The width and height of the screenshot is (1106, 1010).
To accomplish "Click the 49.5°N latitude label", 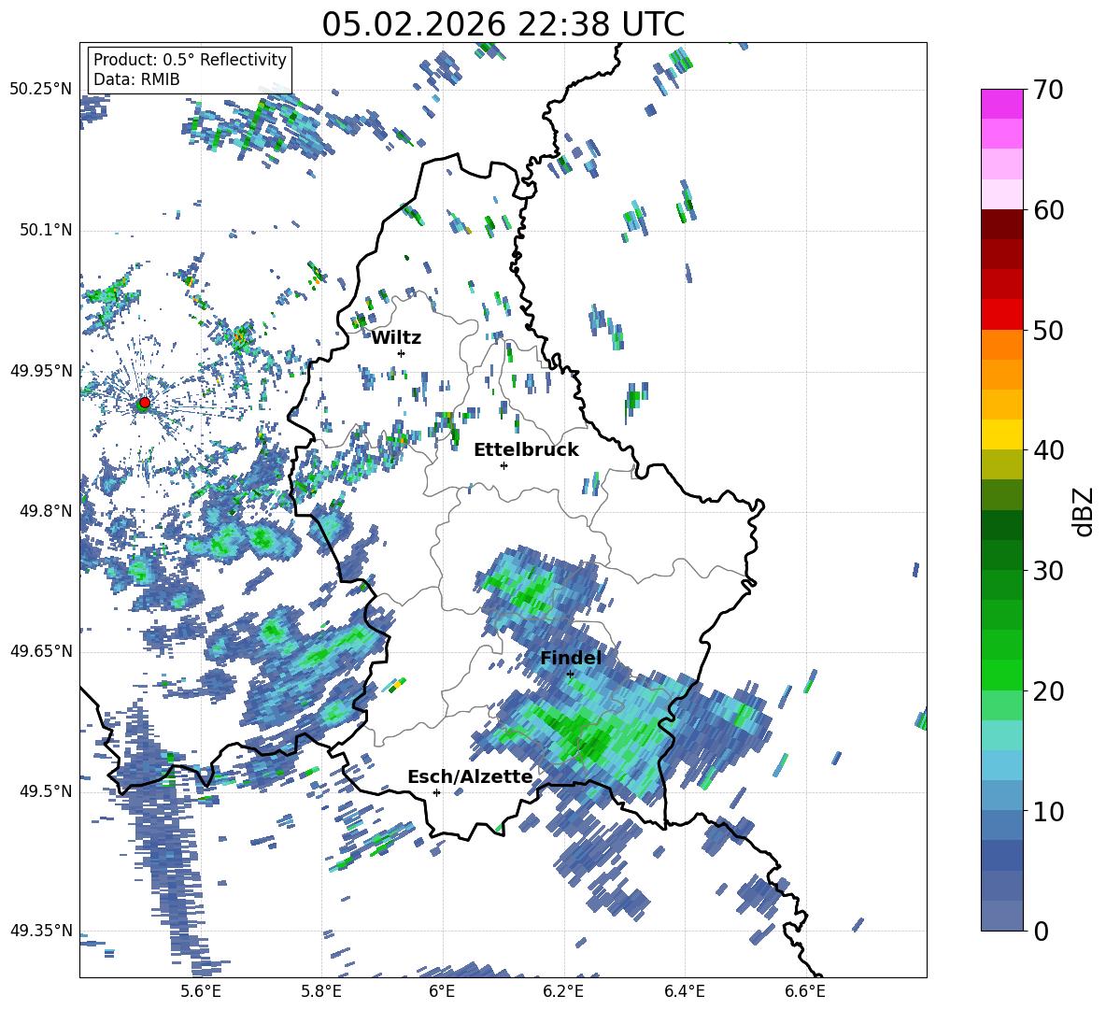I will (46, 791).
